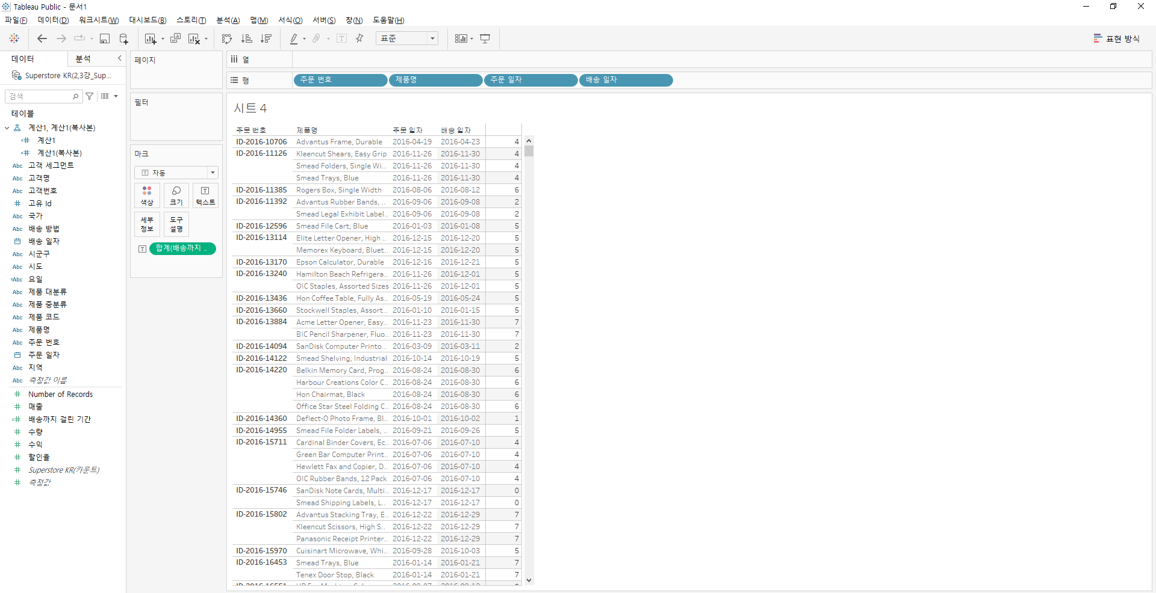The width and height of the screenshot is (1156, 593).
Task: Open the show/hide cards dropdown arrow
Action: [x=471, y=39]
